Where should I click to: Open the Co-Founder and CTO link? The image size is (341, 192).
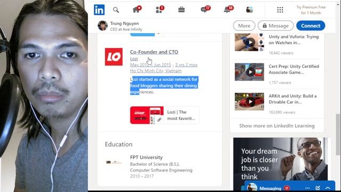pos(154,52)
